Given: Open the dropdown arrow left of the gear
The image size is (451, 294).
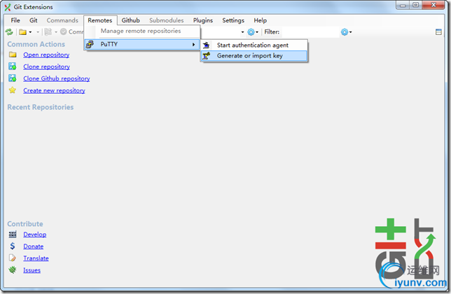Looking at the screenshot, I should click(242, 32).
